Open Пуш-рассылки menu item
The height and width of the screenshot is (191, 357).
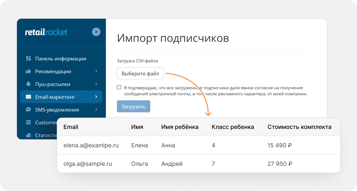[x=53, y=84]
